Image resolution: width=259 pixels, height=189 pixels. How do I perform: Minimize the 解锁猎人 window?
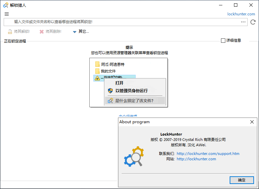coord(221,5)
